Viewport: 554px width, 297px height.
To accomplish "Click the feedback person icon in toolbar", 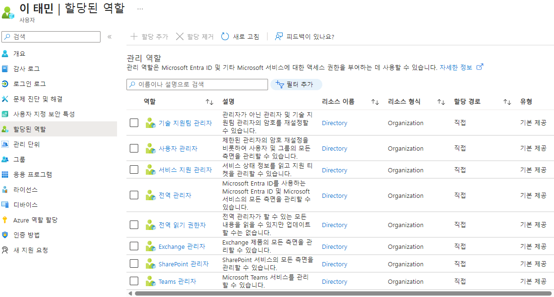I will pos(279,36).
